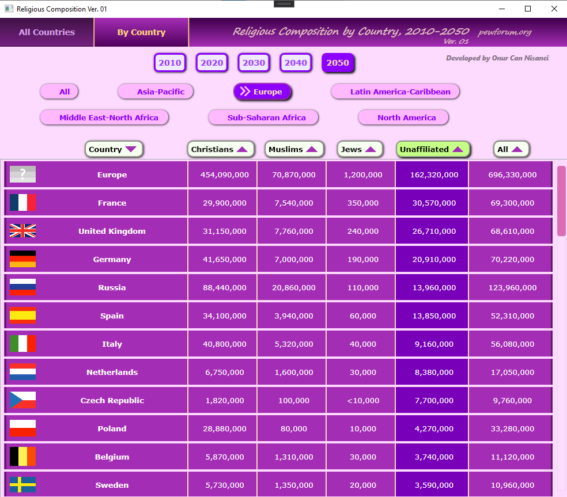This screenshot has height=497, width=567.
Task: Click the Sweden flag icon
Action: (x=22, y=485)
